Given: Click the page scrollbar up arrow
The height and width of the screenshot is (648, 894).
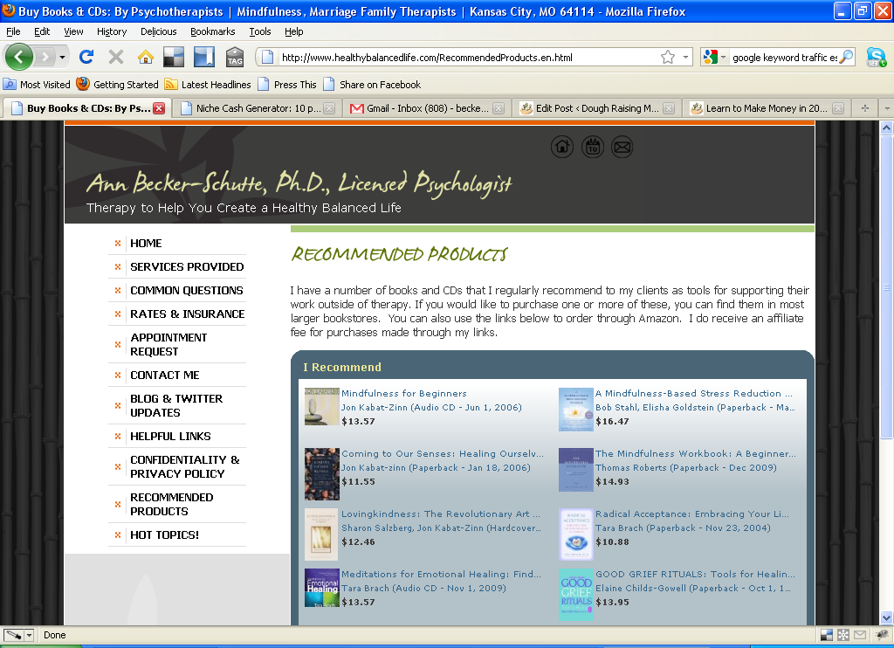Looking at the screenshot, I should pyautogui.click(x=886, y=128).
